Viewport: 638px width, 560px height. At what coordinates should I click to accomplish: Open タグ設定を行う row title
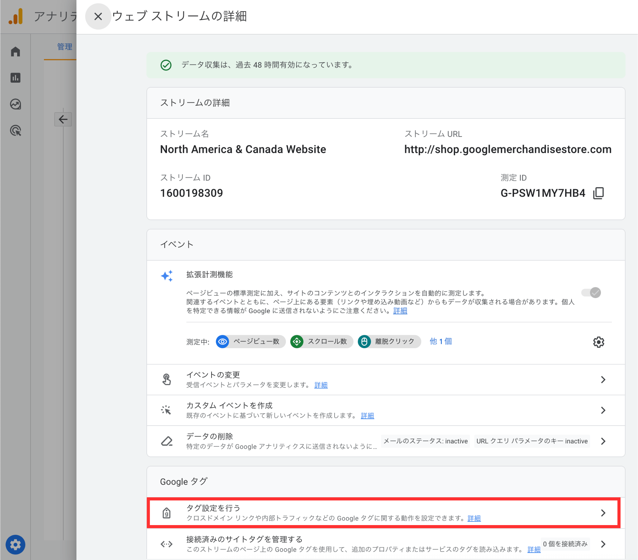click(213, 508)
